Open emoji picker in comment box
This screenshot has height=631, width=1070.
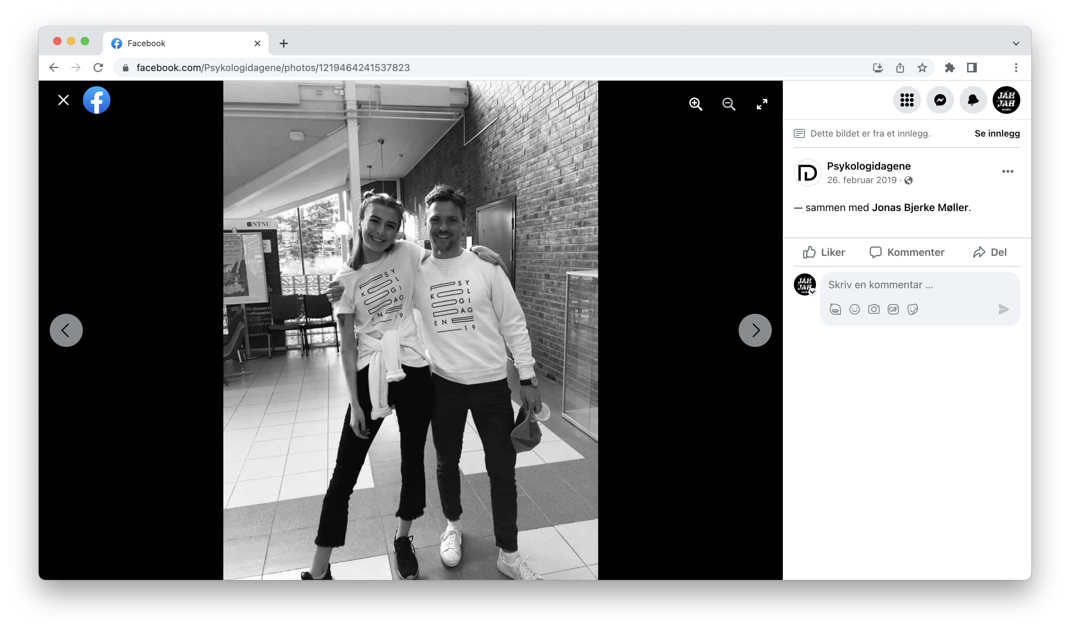click(x=854, y=309)
